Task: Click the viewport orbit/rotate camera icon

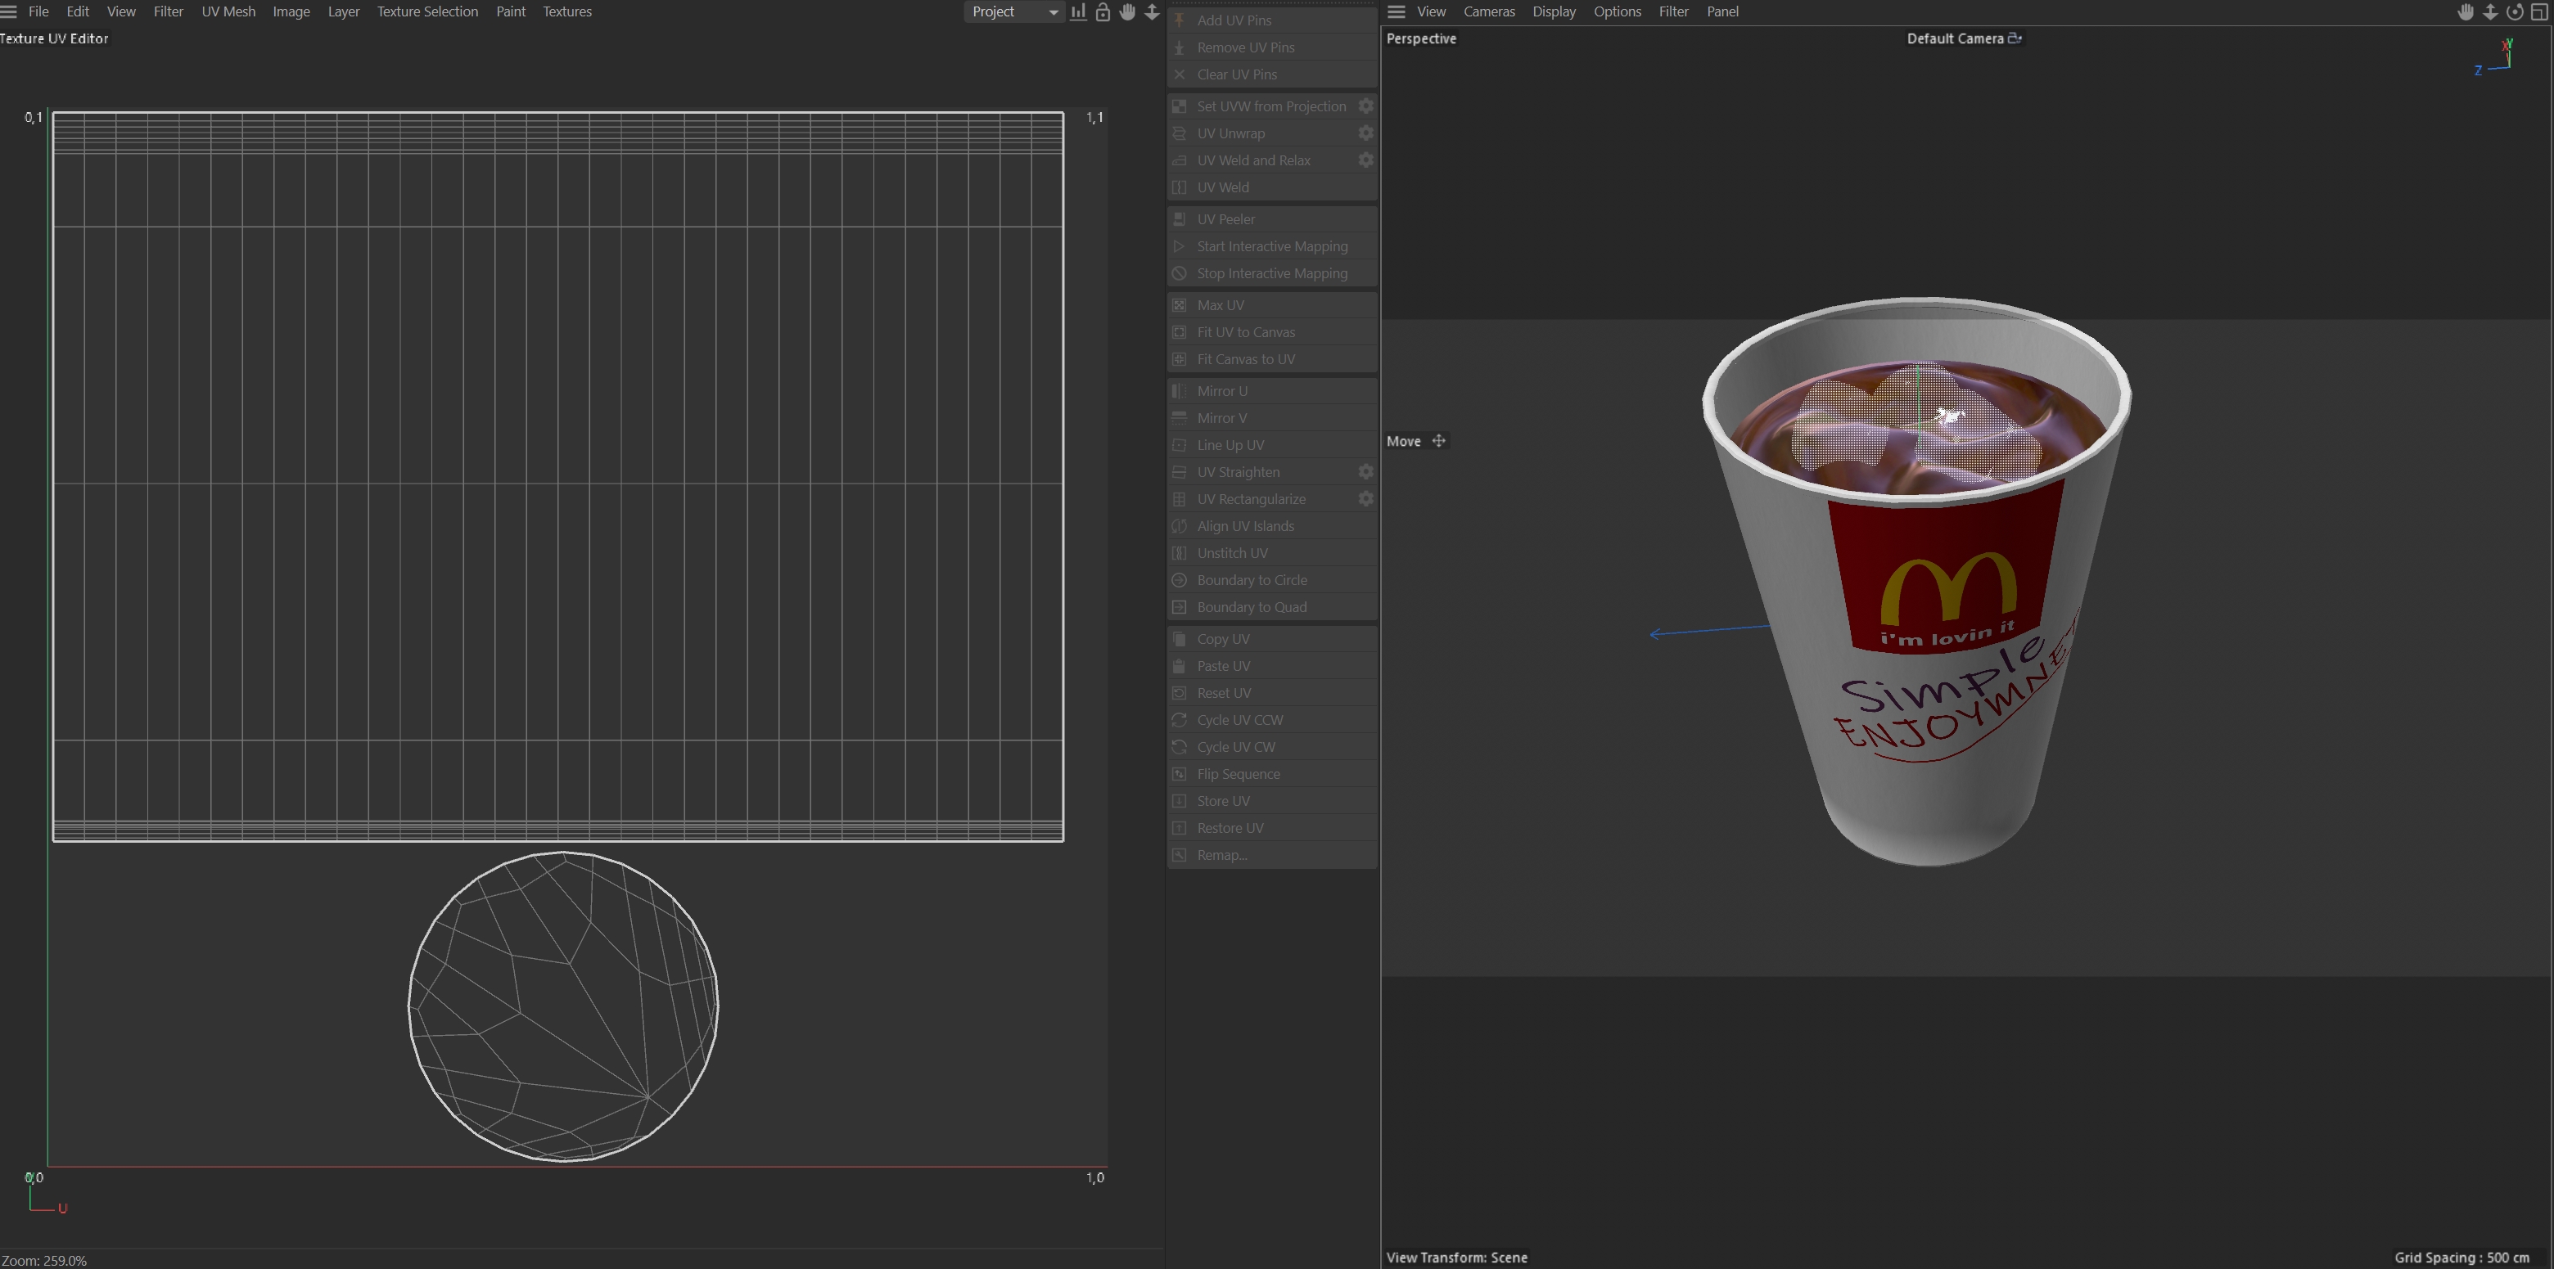Action: [x=2515, y=12]
